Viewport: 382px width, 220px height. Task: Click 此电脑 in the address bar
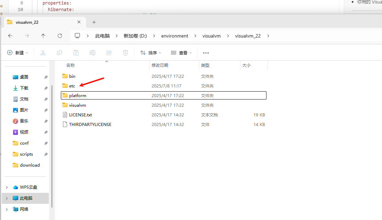tap(102, 36)
